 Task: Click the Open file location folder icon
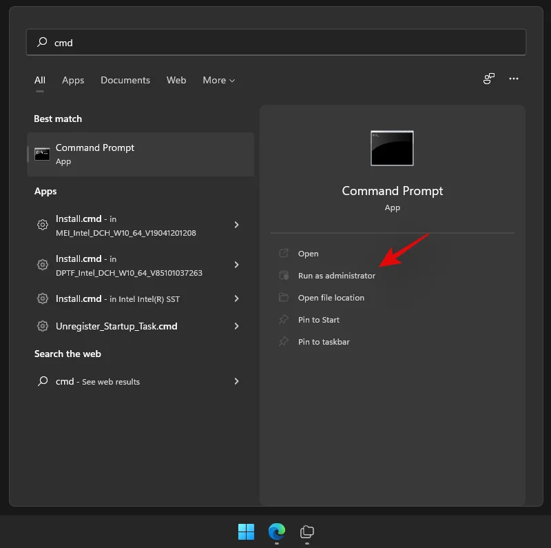tap(284, 297)
